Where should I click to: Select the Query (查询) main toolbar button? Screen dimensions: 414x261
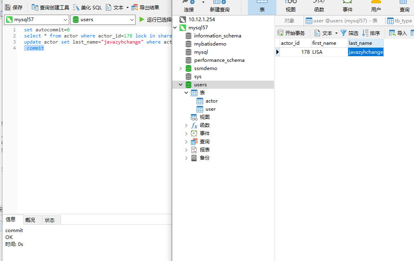404,7
